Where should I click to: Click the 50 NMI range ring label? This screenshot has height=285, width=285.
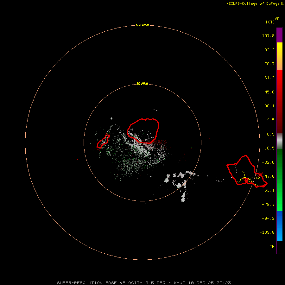pyautogui.click(x=142, y=84)
